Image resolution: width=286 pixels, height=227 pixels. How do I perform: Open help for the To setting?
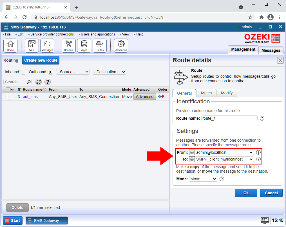pyautogui.click(x=258, y=159)
